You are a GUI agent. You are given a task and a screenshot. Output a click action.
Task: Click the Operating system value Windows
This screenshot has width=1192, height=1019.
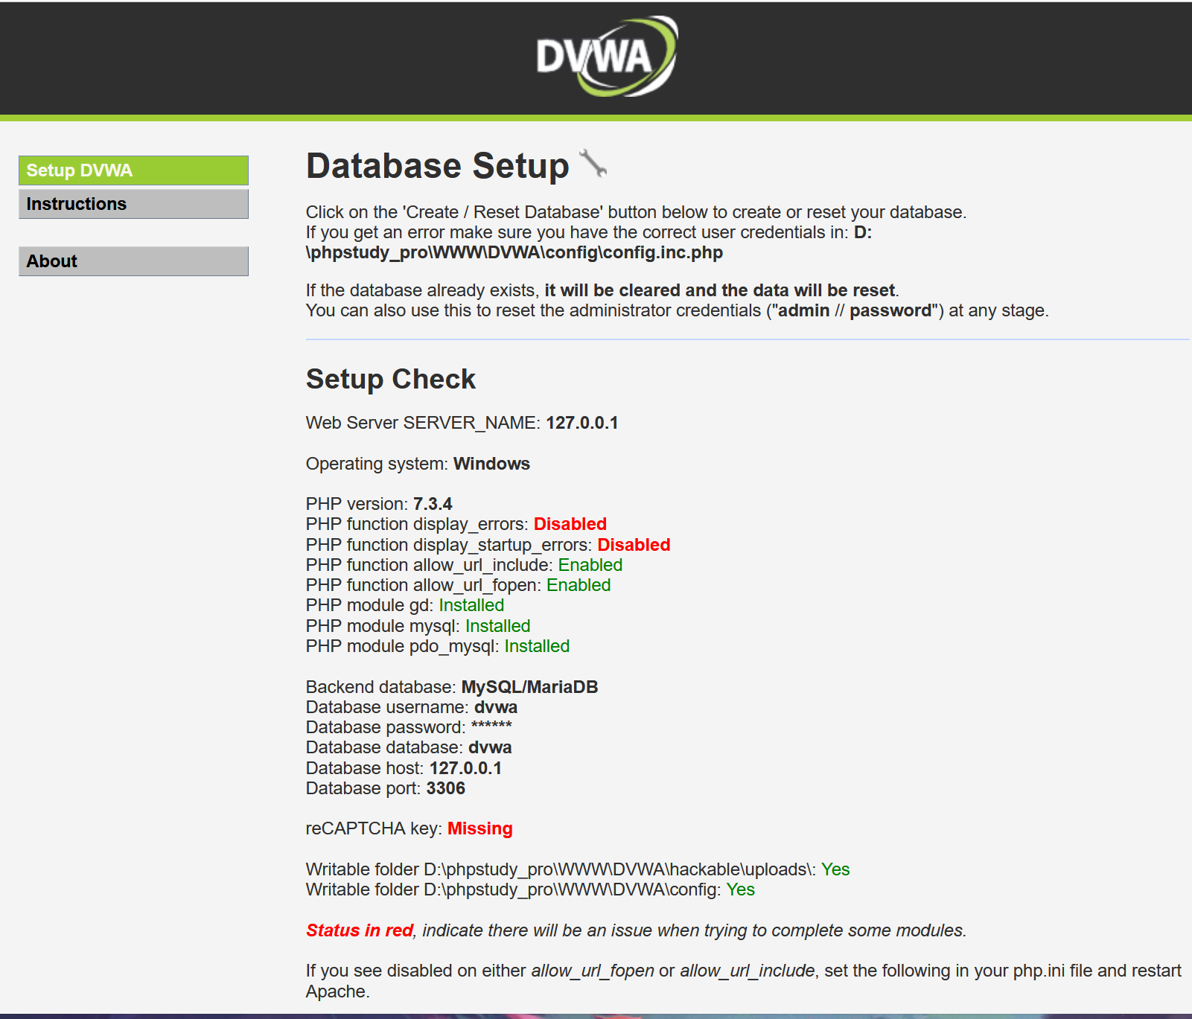[x=491, y=464]
